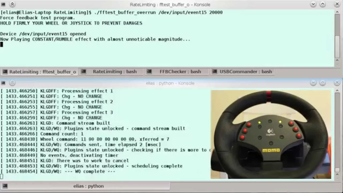The width and height of the screenshot is (343, 193).
Task: Close the elias python Konsole window
Action: point(337,83)
